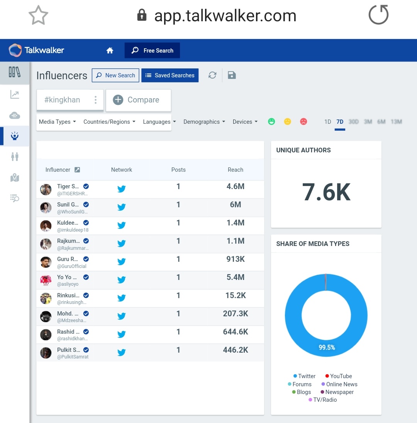Click the Twitter icon in Pulkit S... row
Screen dimensions: 417x423
(x=122, y=352)
